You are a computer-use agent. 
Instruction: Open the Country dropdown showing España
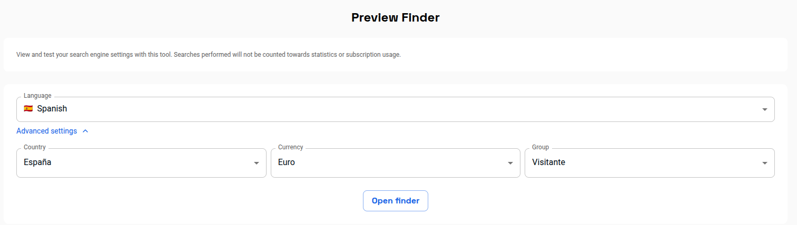click(x=141, y=163)
